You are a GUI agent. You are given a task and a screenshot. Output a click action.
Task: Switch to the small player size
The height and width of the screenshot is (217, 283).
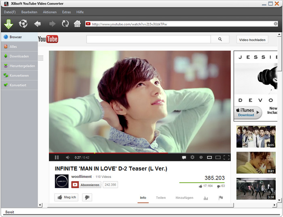pyautogui.click(x=209, y=157)
